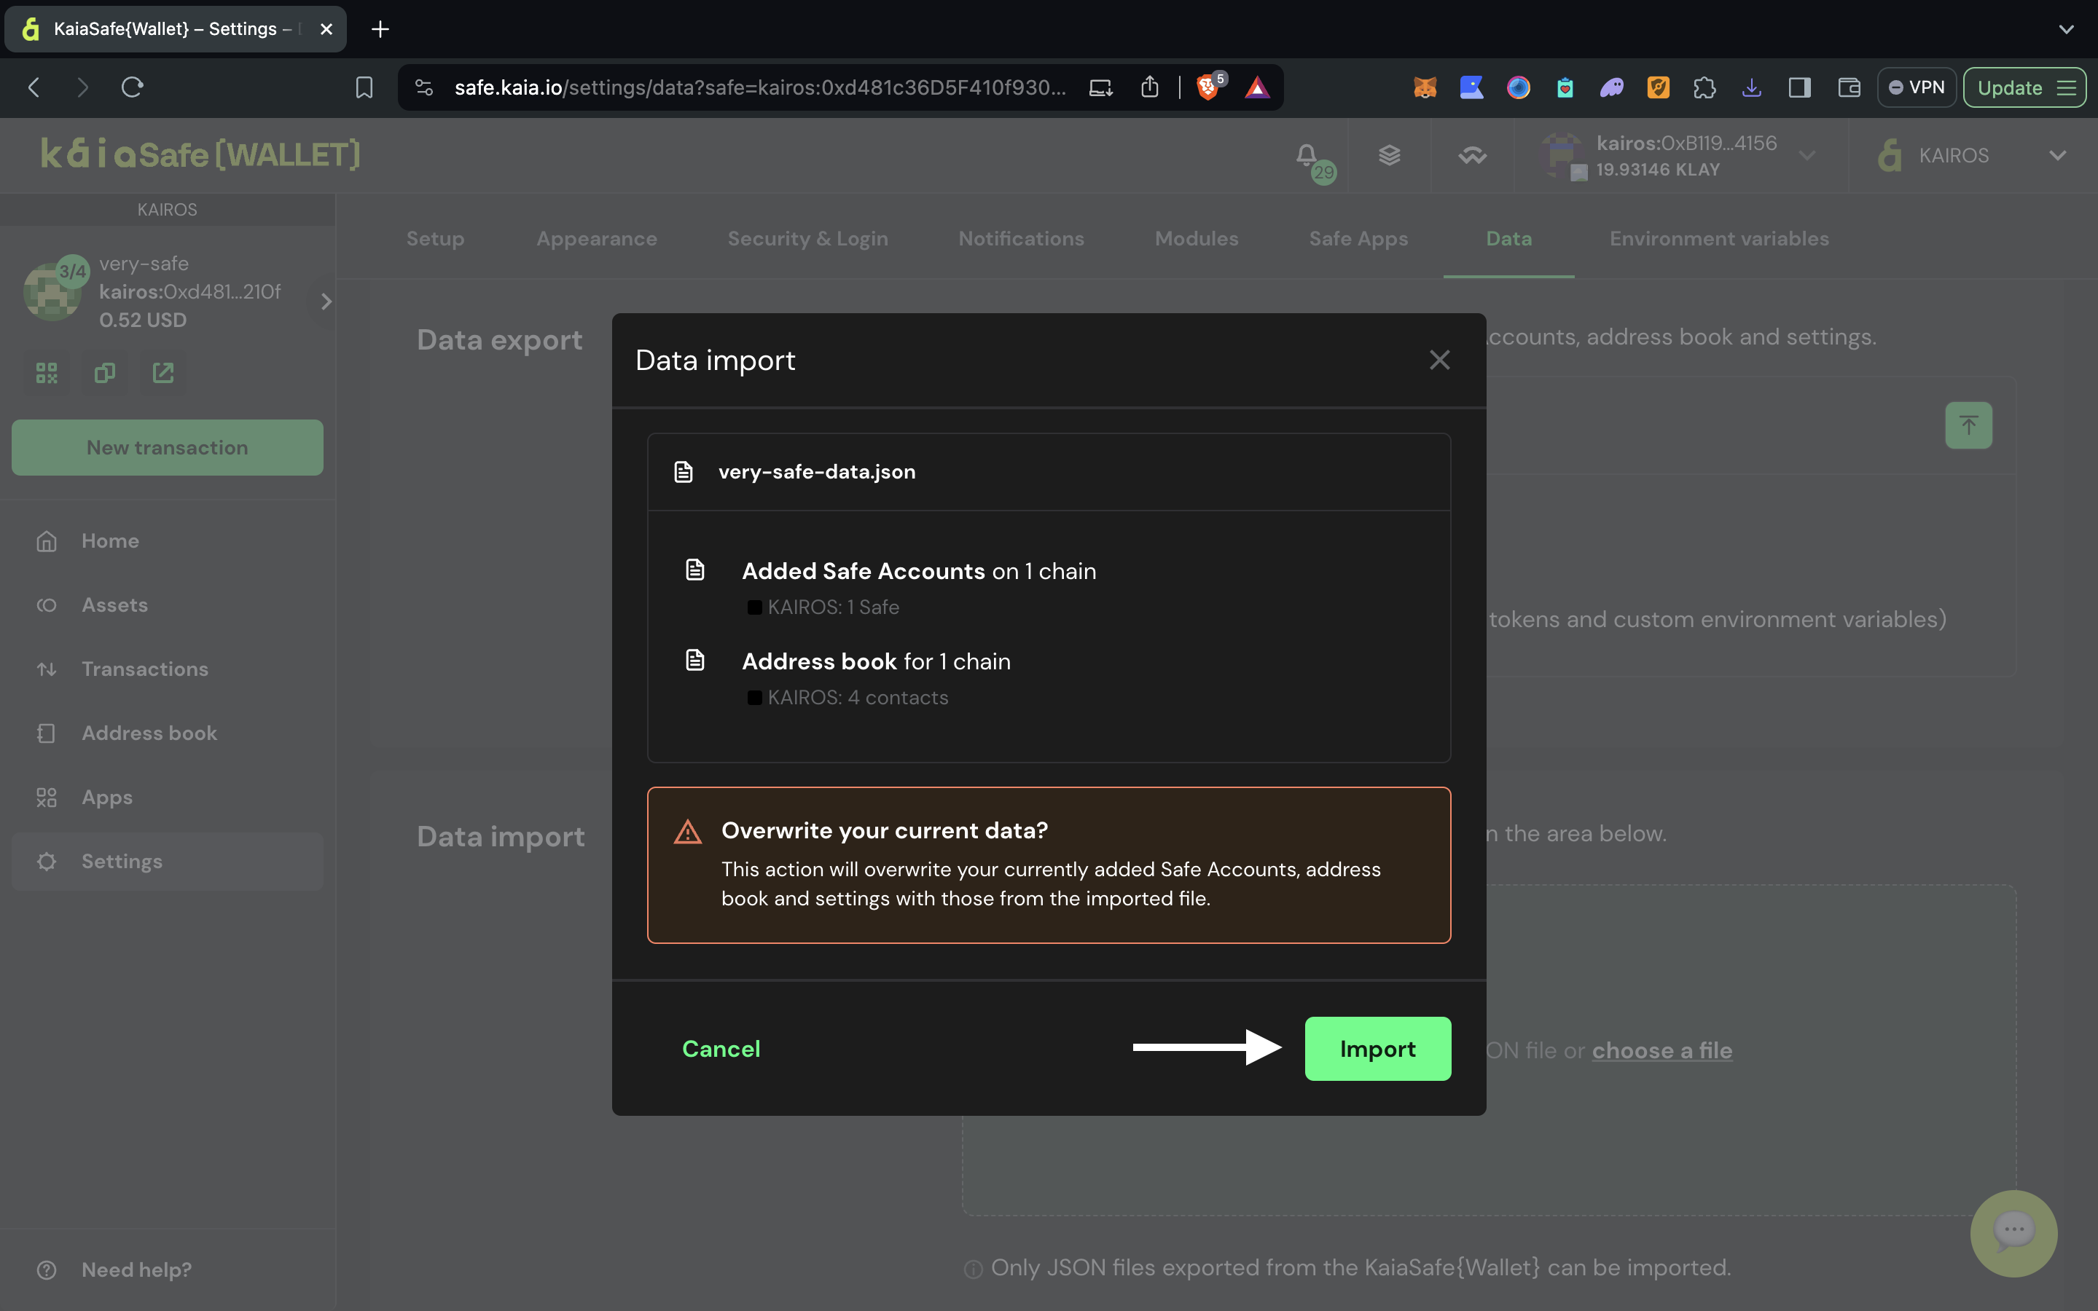
Task: Switch to the Modules settings tab
Action: (1196, 238)
